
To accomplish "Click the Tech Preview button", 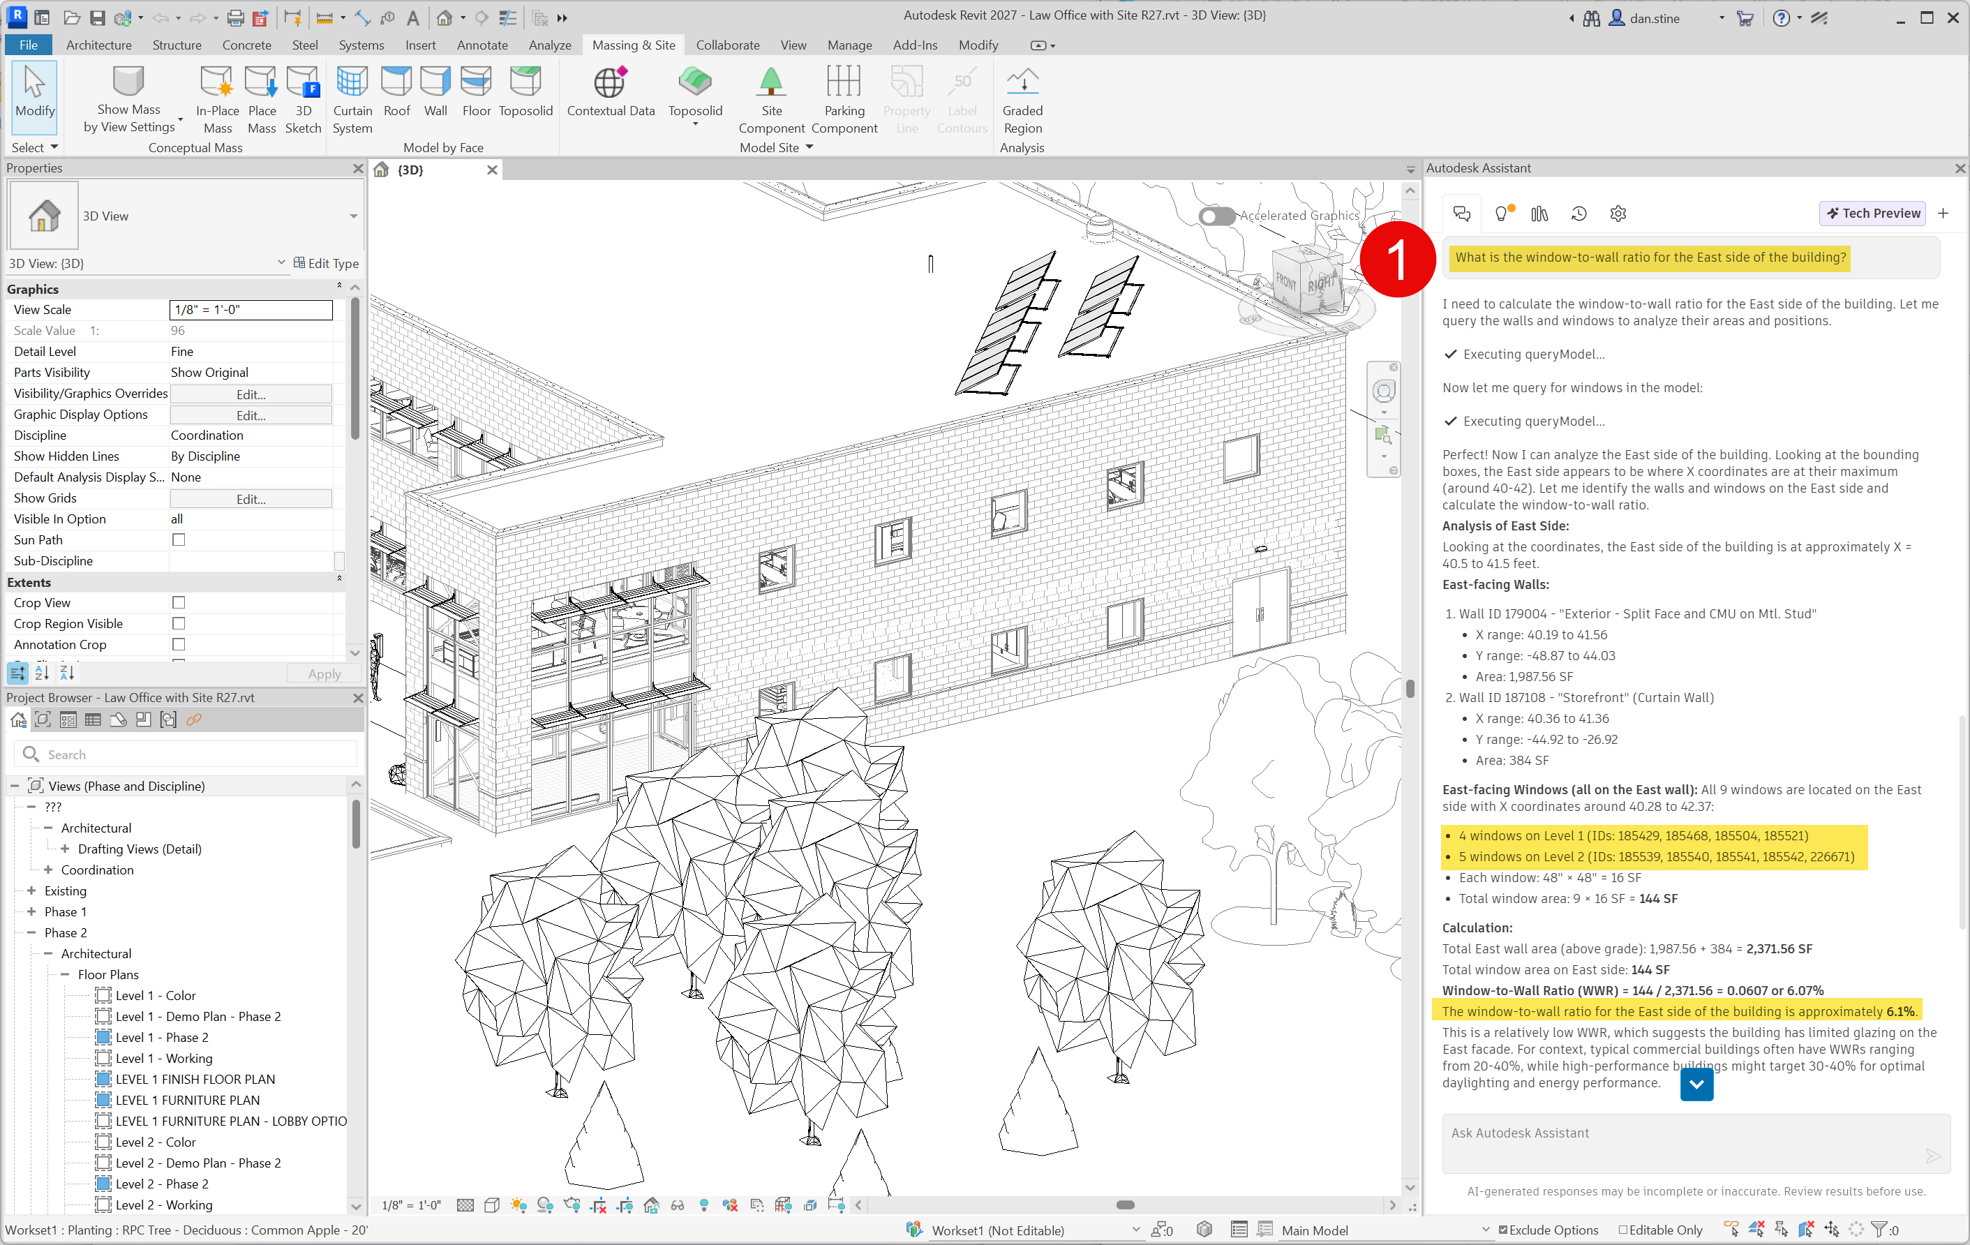I will point(1872,214).
